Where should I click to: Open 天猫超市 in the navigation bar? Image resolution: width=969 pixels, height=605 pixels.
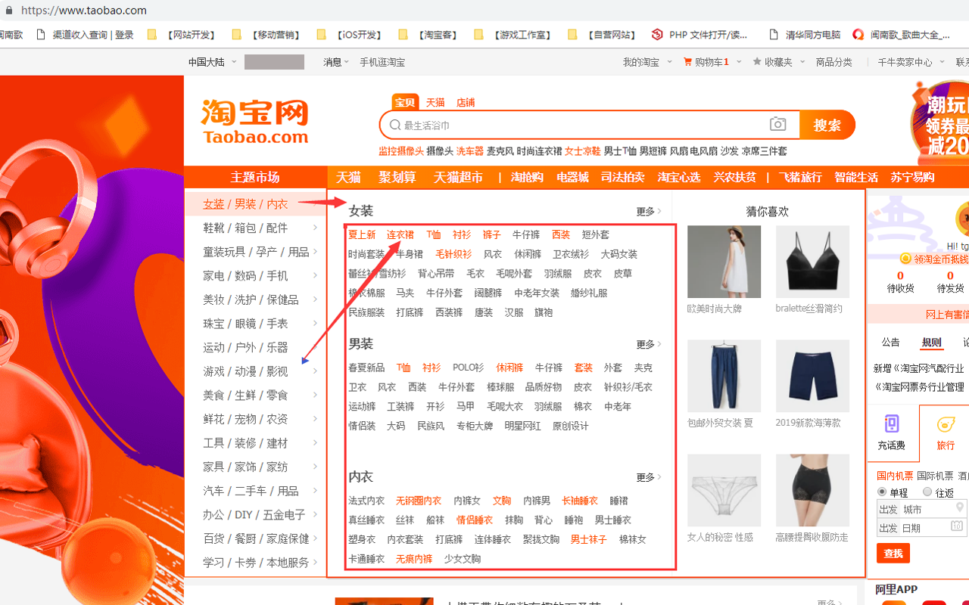coord(458,177)
